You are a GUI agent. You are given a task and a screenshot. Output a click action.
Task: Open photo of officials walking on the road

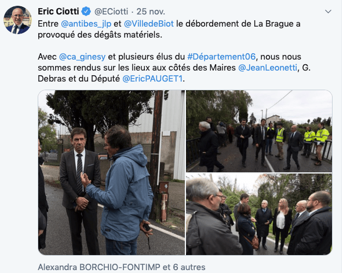[x=259, y=131]
